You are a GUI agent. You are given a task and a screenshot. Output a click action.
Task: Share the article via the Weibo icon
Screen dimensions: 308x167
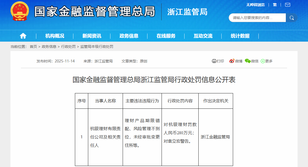pyautogui.click(x=231, y=61)
